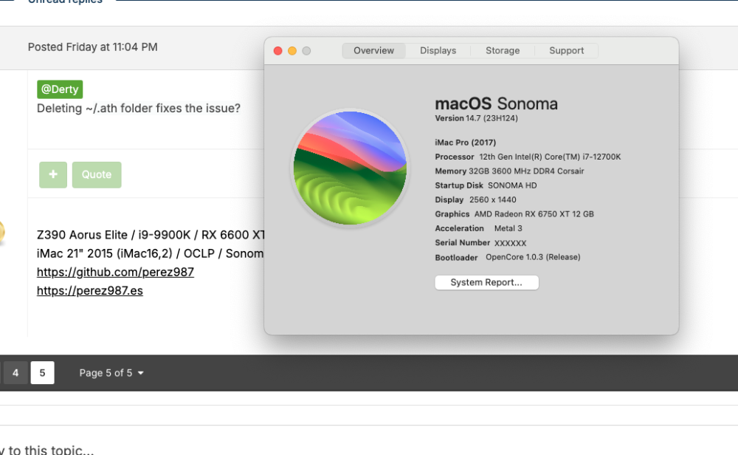Click the reply to this topic field
The width and height of the screenshot is (738, 455).
(47, 450)
